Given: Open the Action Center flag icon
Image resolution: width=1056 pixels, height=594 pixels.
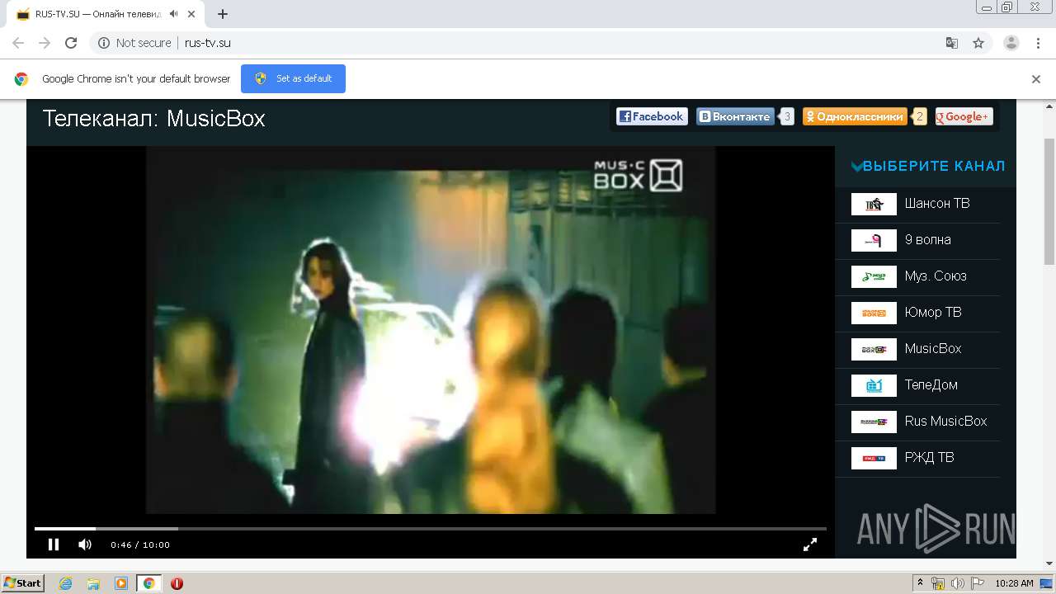Looking at the screenshot, I should [x=977, y=583].
